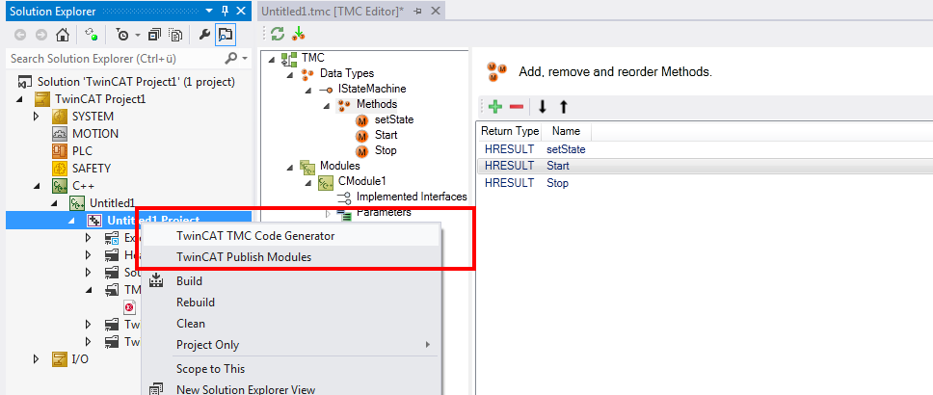
Task: Open the search options dropdown arrow
Action: [x=245, y=59]
